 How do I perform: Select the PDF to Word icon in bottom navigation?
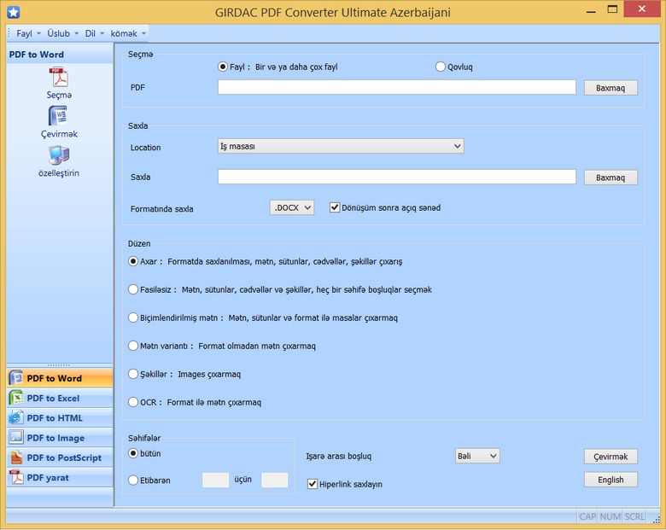click(16, 378)
